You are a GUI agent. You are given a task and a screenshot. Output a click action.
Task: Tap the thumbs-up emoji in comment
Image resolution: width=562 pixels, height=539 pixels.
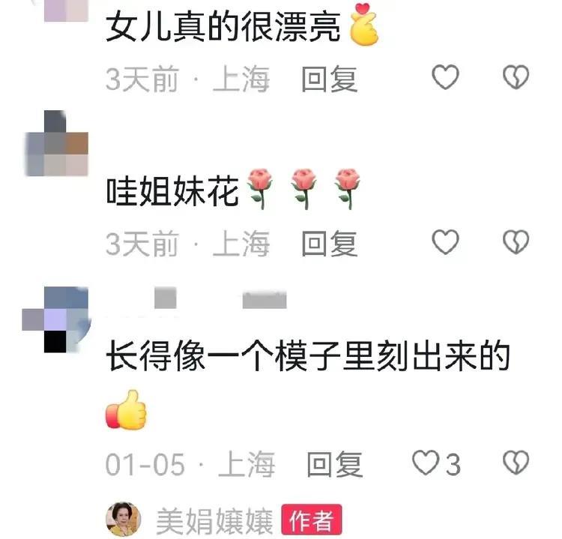coord(126,409)
